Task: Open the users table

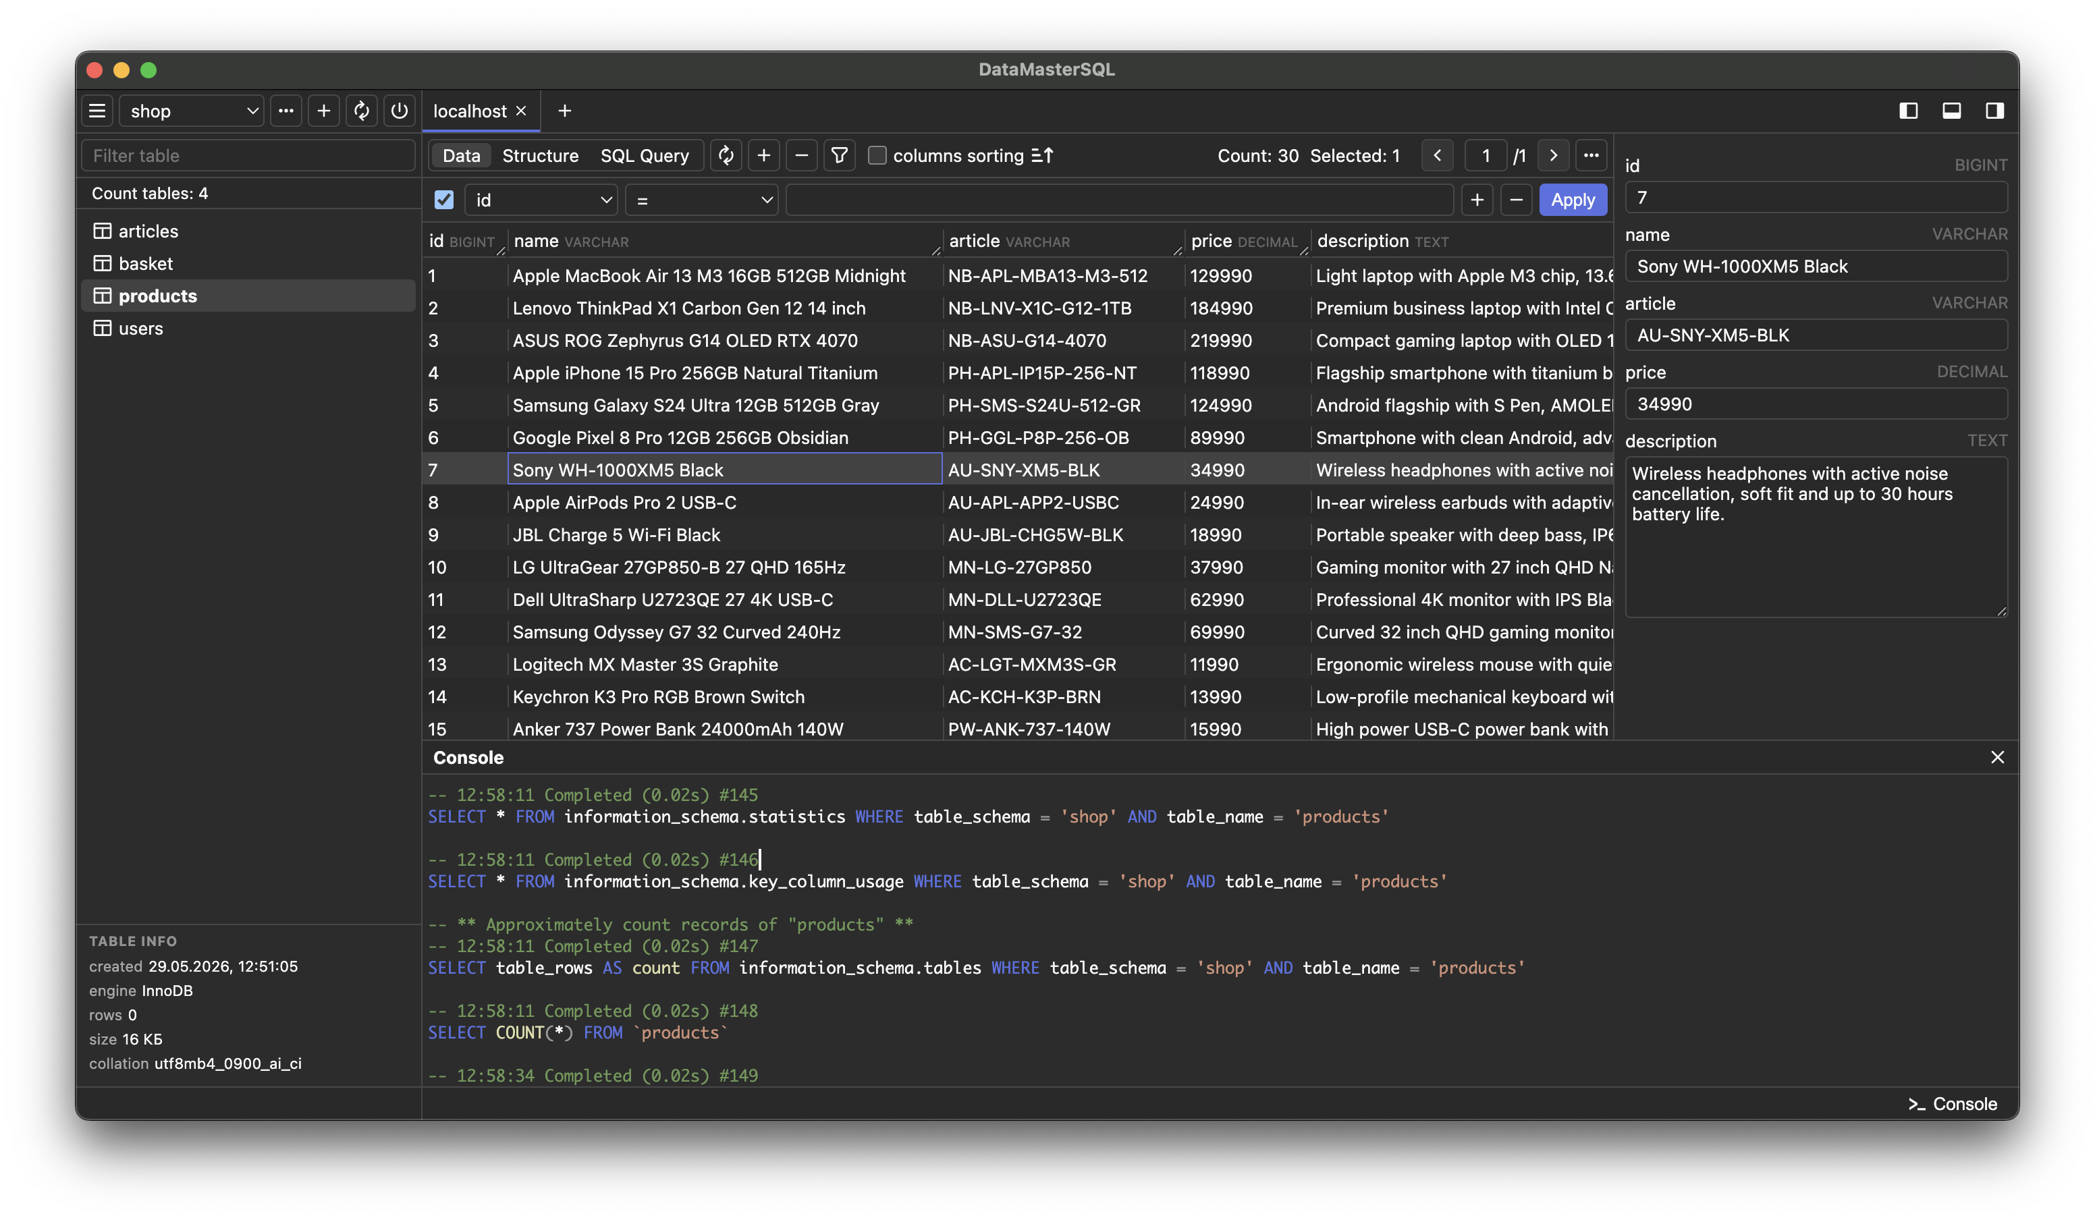Action: coord(248,328)
